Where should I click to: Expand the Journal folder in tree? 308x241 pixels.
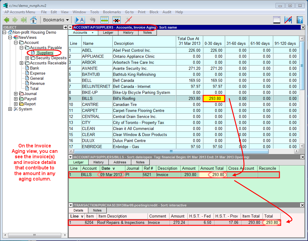tap(16, 94)
